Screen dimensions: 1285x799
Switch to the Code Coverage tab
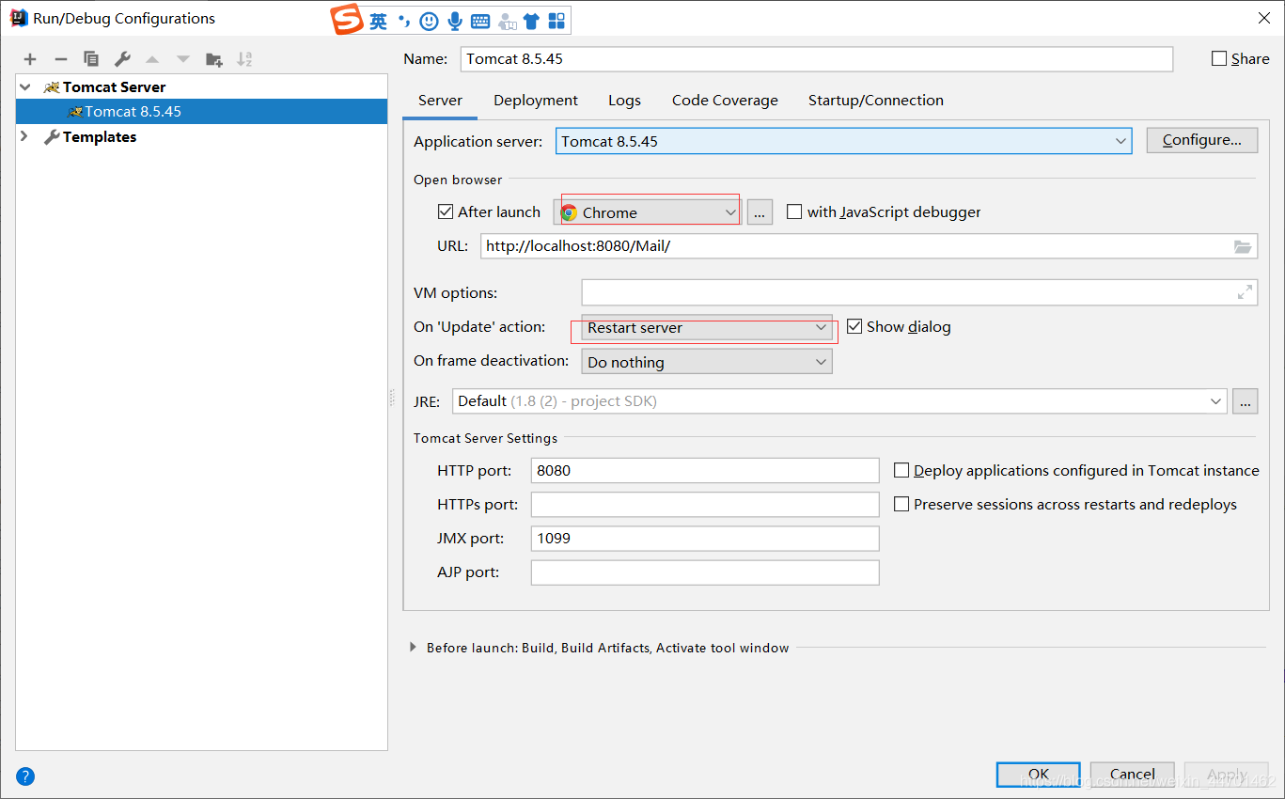tap(725, 101)
